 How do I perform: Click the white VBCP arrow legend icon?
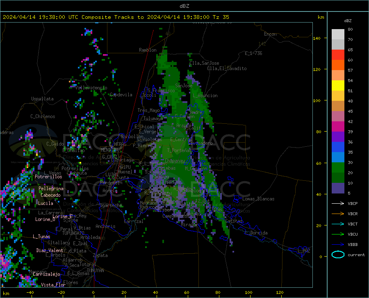pos(338,203)
